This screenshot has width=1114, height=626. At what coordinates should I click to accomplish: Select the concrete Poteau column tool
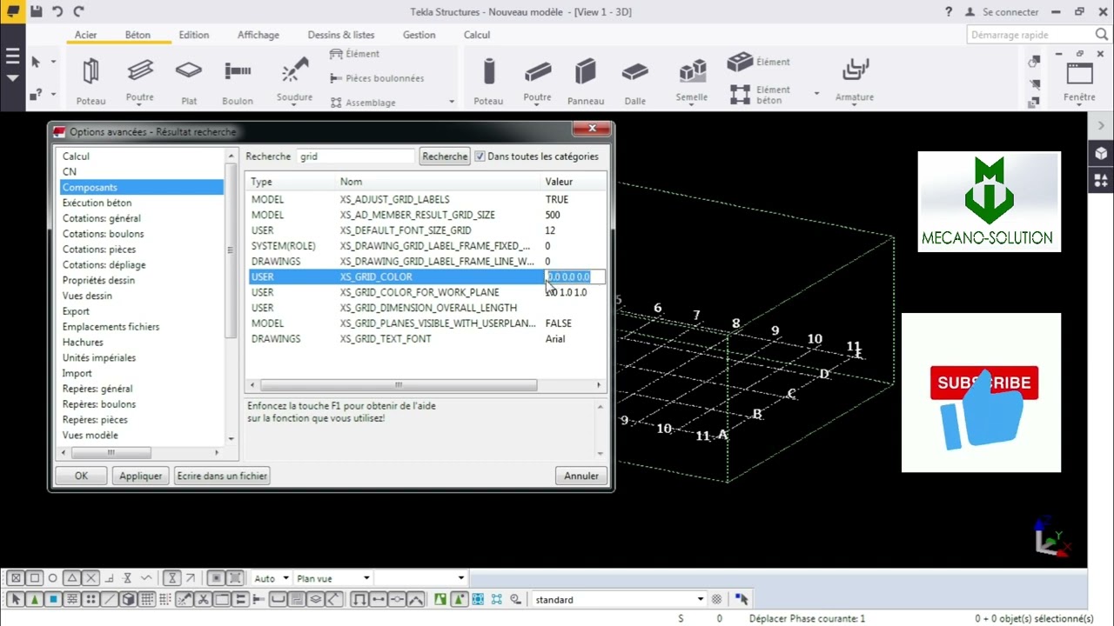tap(488, 80)
